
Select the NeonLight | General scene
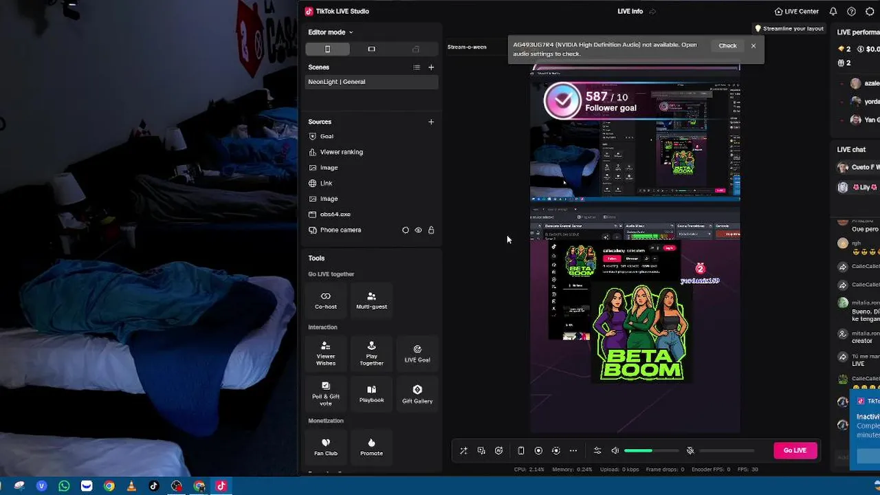[x=371, y=82]
